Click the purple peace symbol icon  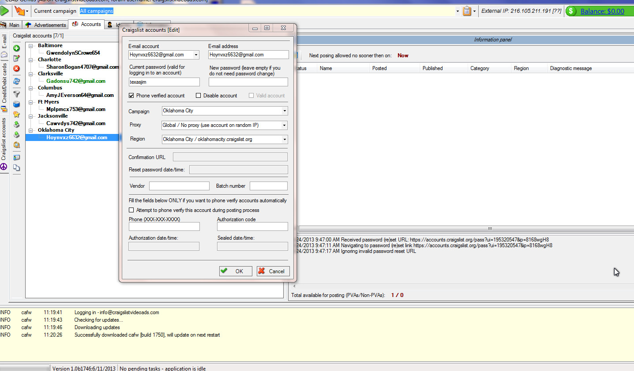(4, 167)
